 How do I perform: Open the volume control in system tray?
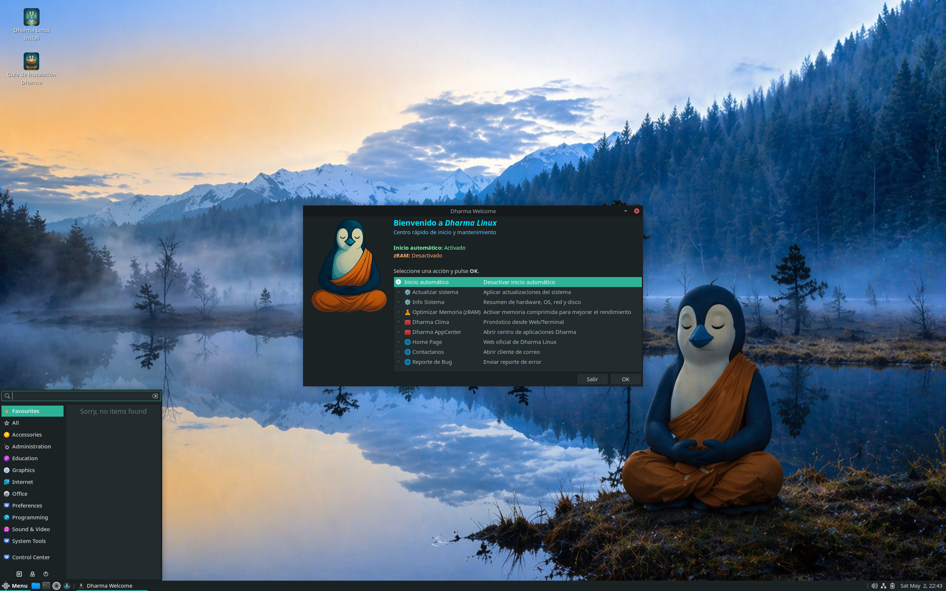874,585
